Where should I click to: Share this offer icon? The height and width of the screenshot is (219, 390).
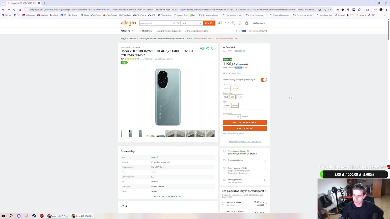[207, 48]
